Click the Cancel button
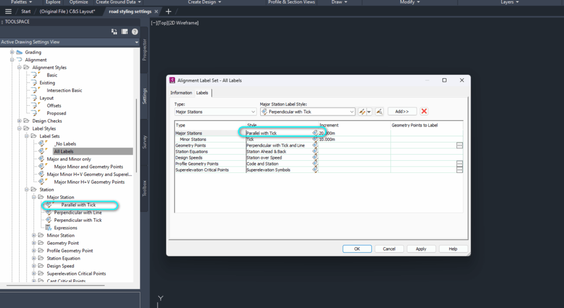Screen dimensions: 564x308 tap(389, 249)
